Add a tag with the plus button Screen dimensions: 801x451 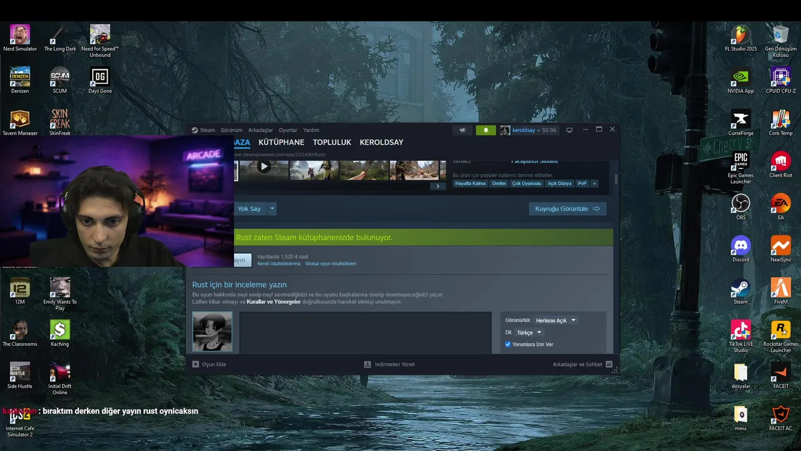click(x=594, y=184)
